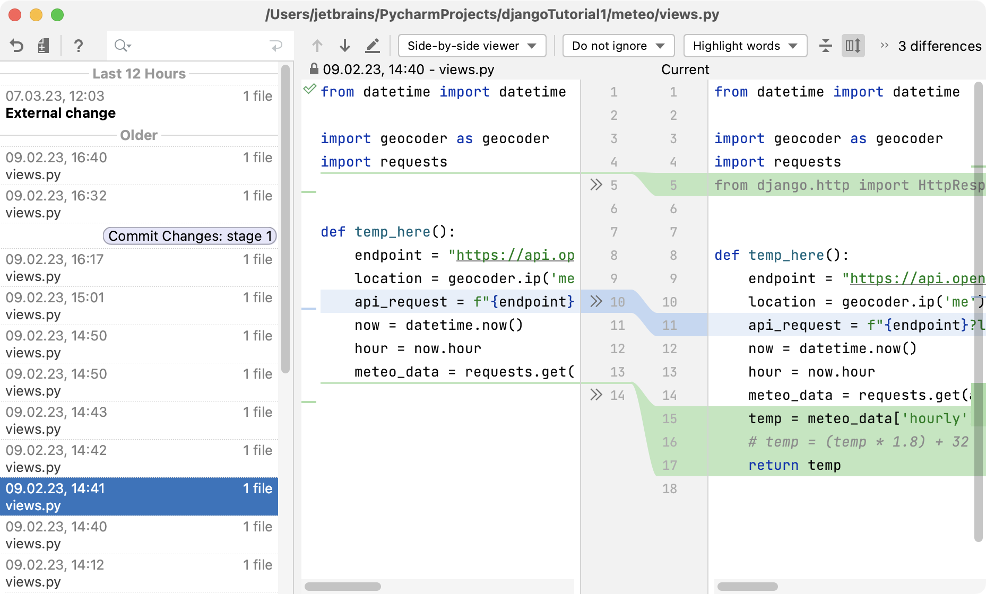Click the read-only lock icon beside 09.02.23 revision

click(314, 69)
